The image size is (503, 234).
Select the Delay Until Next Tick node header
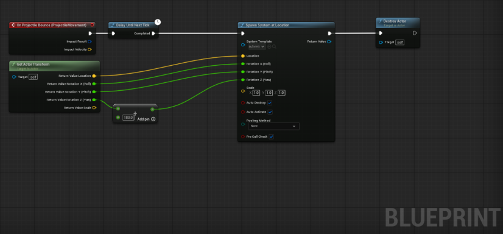[133, 25]
